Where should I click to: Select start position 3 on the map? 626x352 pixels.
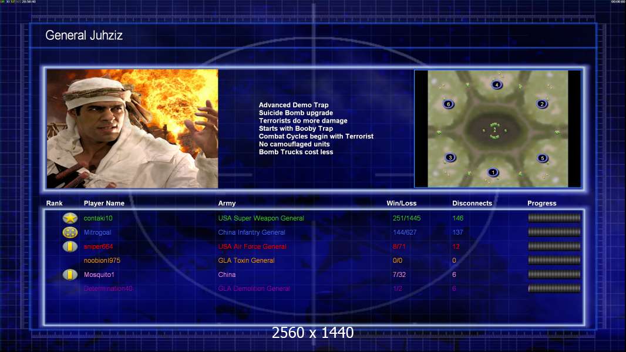point(450,157)
